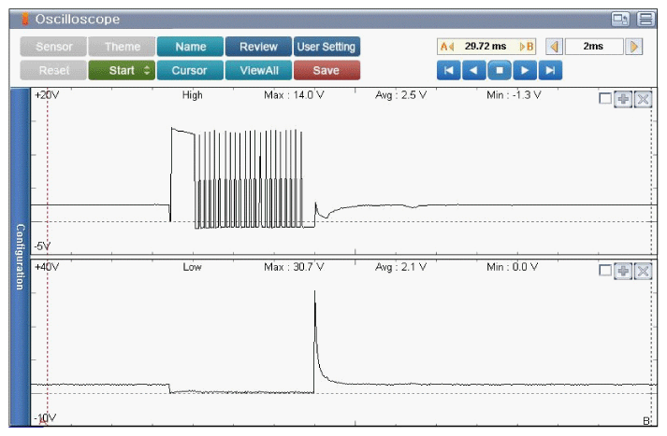Skip to the last frame of the recording
The height and width of the screenshot is (436, 667).
(x=551, y=70)
